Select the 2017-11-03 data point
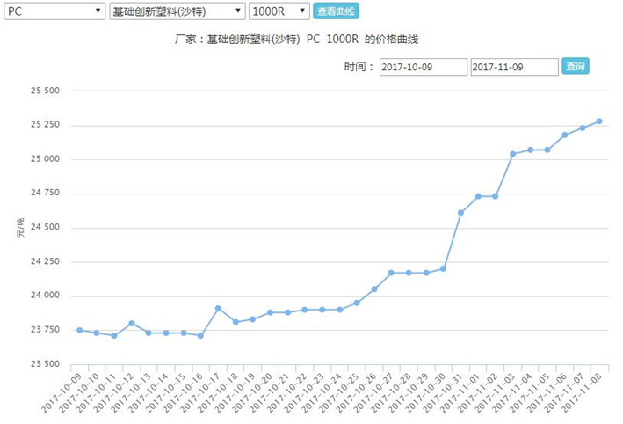Viewport: 623px width, 424px height. 513,154
